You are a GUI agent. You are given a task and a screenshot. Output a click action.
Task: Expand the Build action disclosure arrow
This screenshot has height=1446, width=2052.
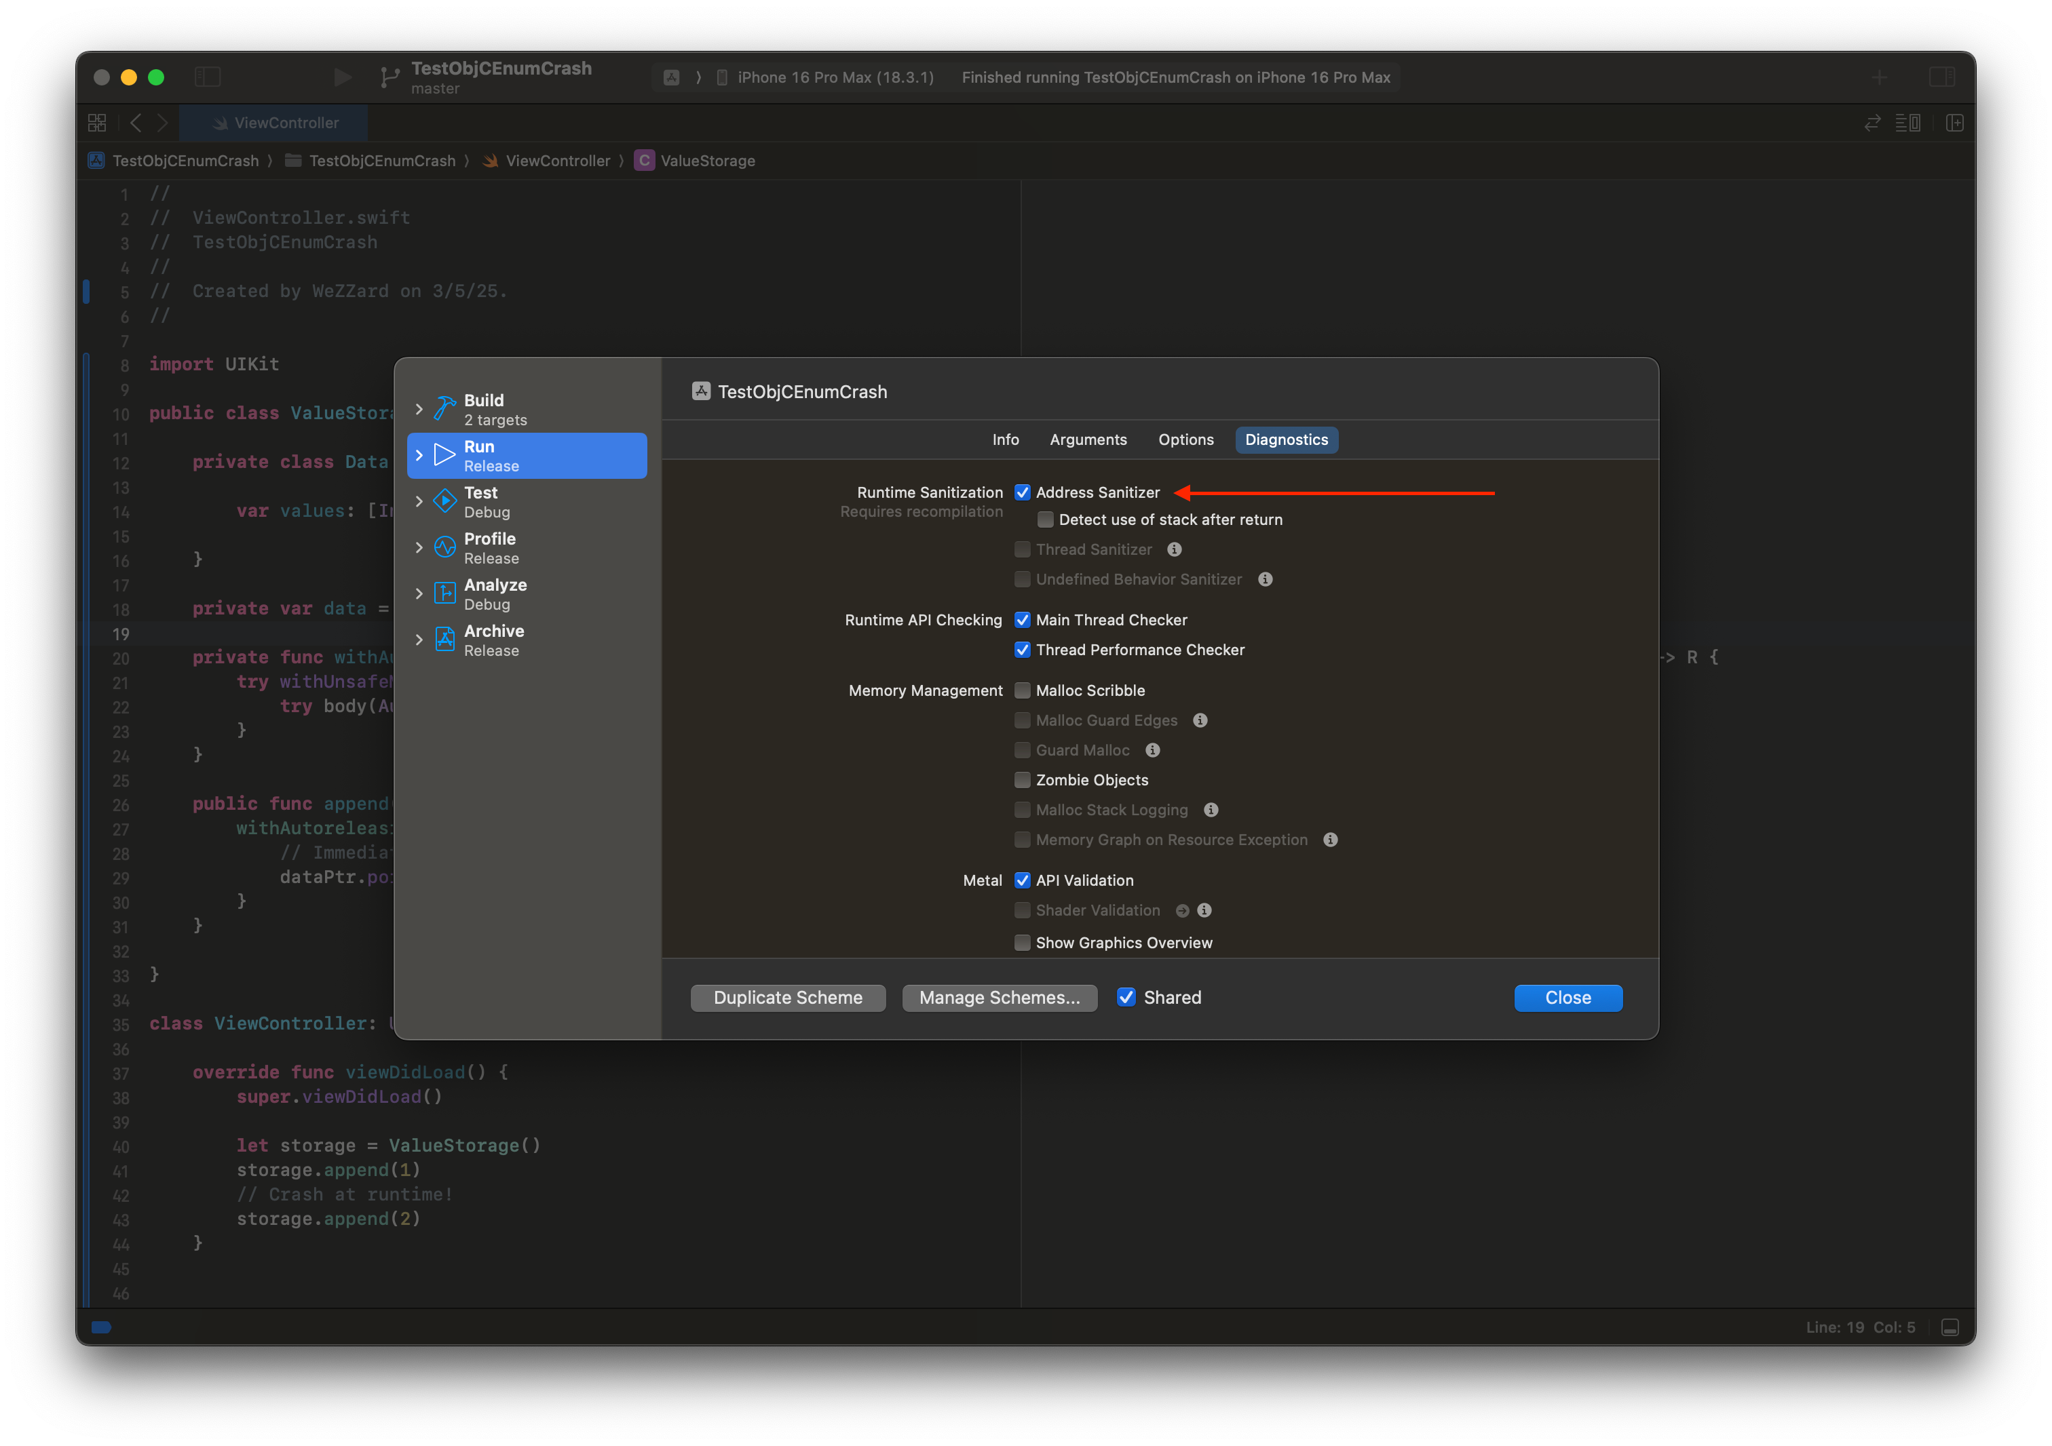pos(419,409)
